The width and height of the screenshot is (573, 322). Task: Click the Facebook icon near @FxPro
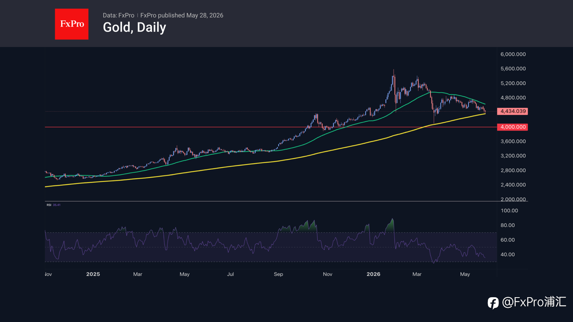[x=493, y=303]
